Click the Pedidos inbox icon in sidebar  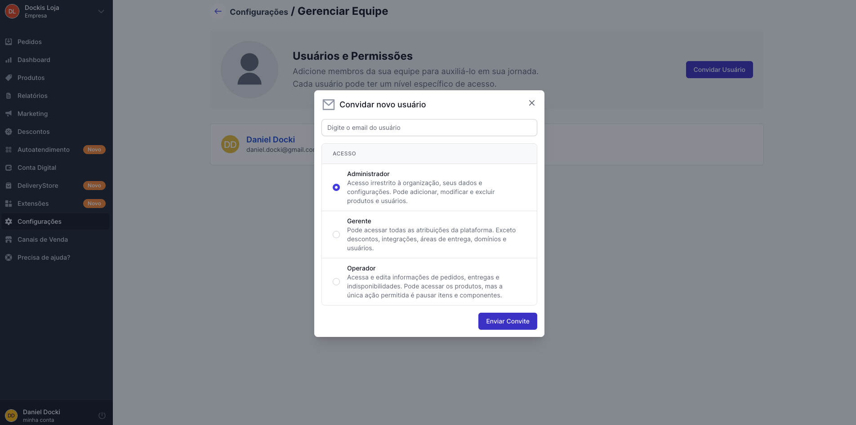(9, 42)
